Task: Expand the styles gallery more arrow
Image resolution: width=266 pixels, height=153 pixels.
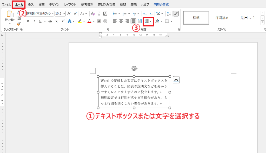Action: tap(262, 22)
